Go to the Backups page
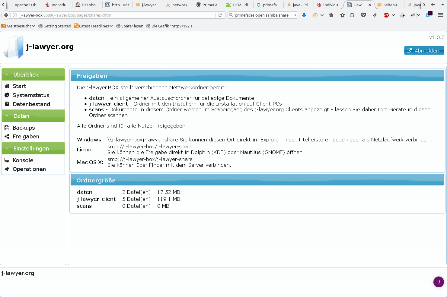Image resolution: width=447 pixels, height=297 pixels. coord(20,128)
